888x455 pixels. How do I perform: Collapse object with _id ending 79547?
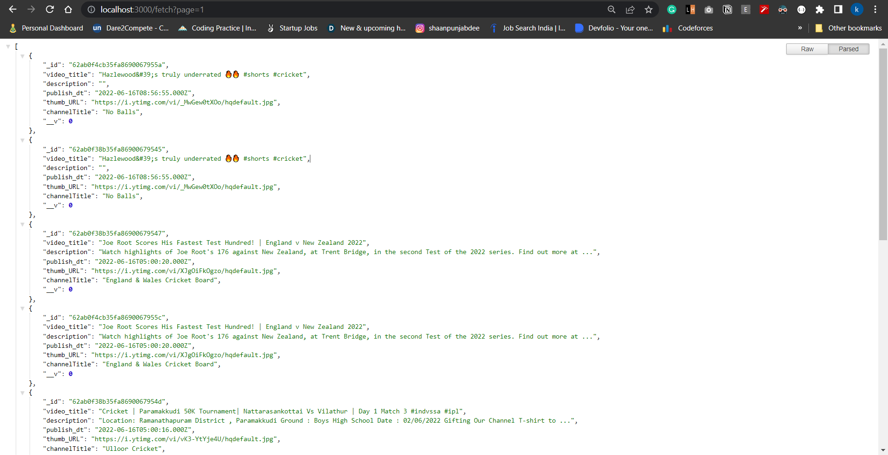click(x=22, y=224)
